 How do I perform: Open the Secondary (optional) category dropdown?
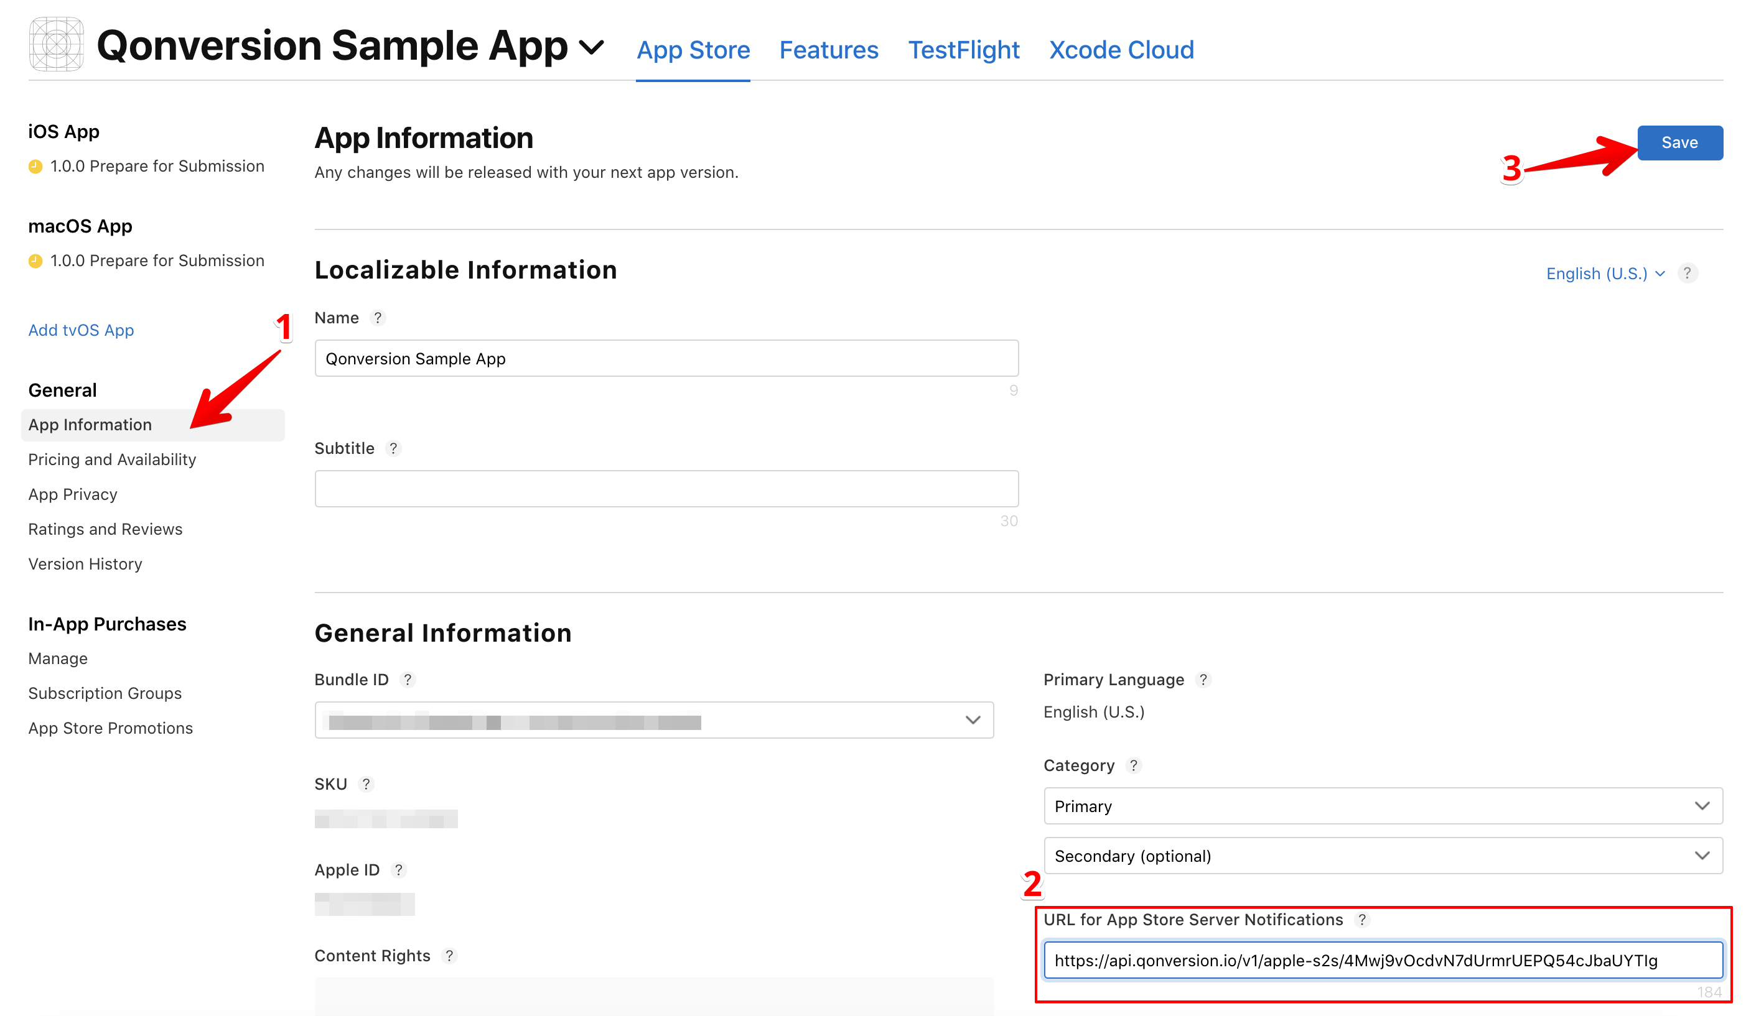(x=1382, y=856)
